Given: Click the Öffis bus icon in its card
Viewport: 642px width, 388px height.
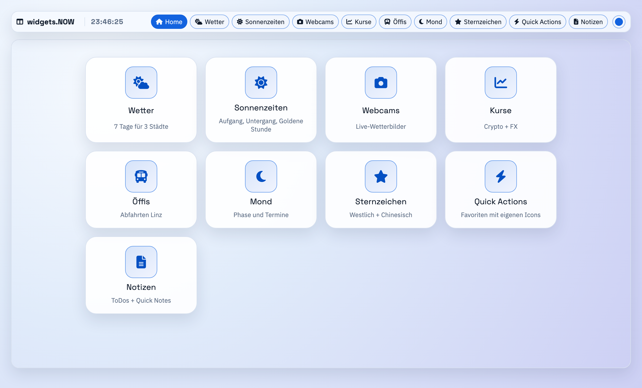Looking at the screenshot, I should [x=141, y=176].
